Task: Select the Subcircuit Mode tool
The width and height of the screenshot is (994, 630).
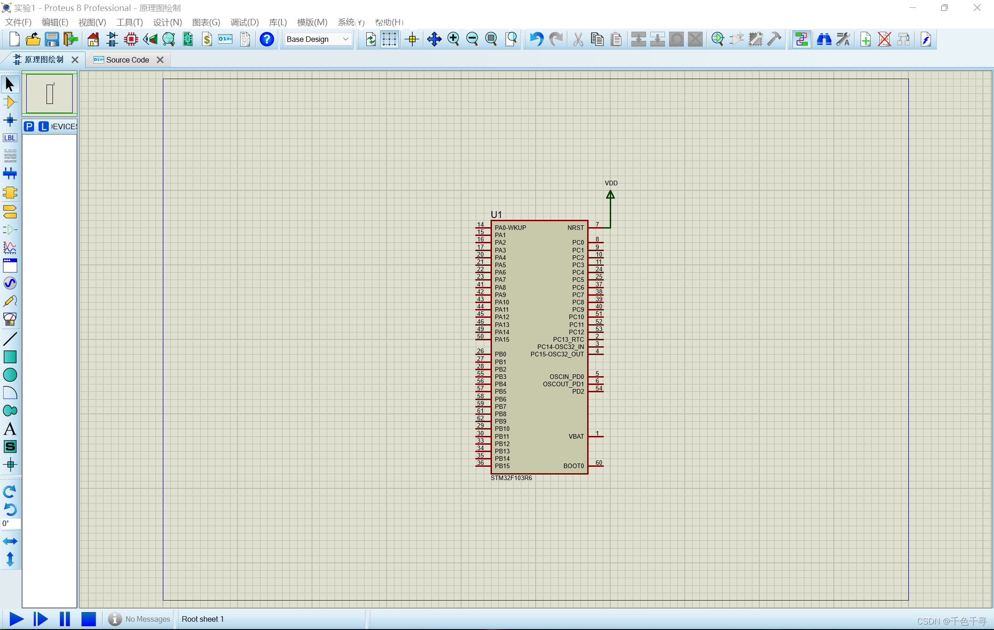Action: [10, 192]
